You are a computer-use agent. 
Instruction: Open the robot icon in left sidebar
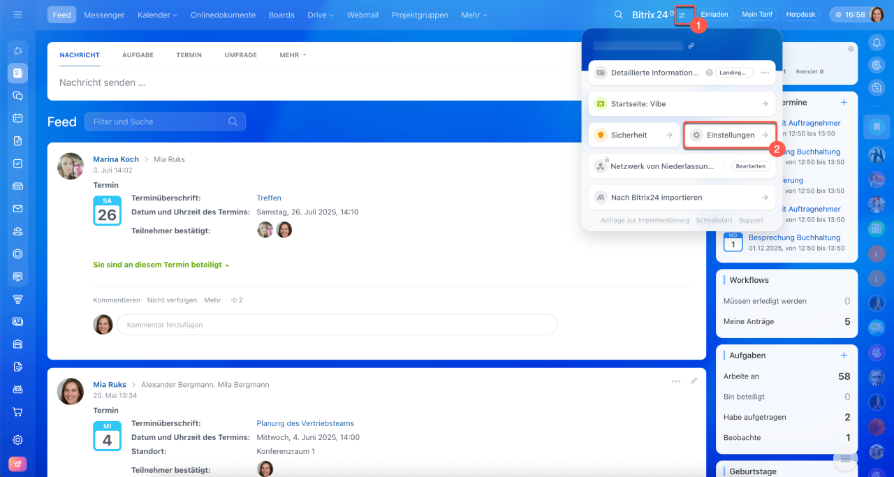point(18,389)
